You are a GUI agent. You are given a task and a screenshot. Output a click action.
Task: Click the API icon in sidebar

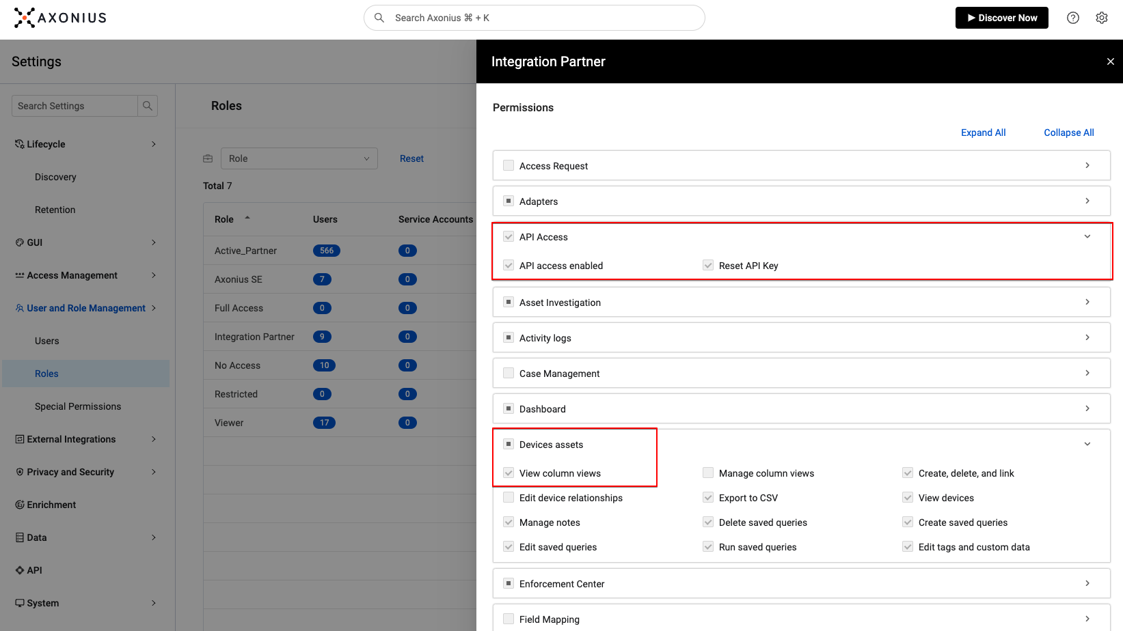20,570
